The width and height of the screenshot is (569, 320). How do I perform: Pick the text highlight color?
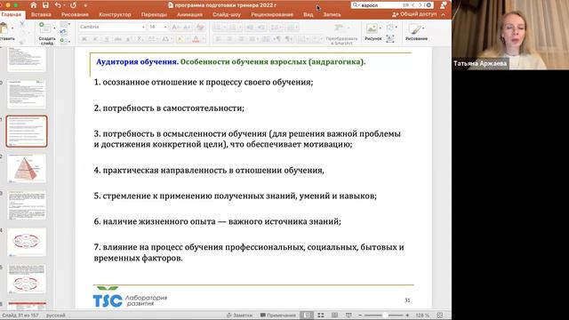[x=180, y=39]
